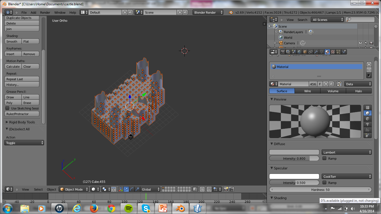
Task: Open the View menu in 3D viewport
Action: pyautogui.click(x=25, y=189)
